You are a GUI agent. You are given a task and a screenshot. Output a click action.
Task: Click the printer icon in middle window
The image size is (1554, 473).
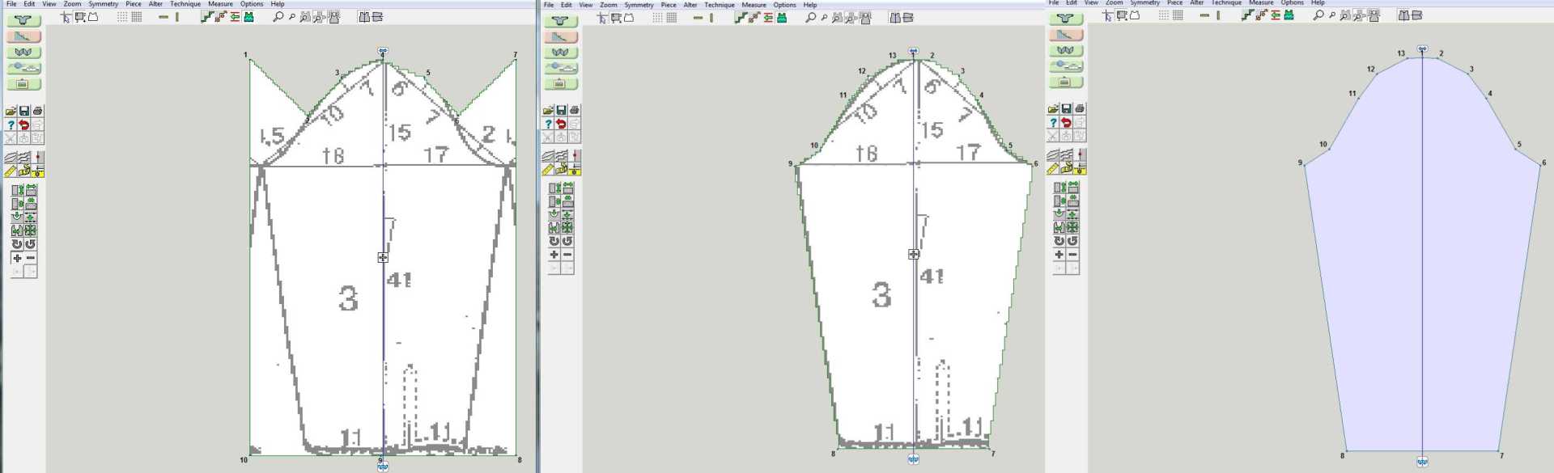point(574,110)
